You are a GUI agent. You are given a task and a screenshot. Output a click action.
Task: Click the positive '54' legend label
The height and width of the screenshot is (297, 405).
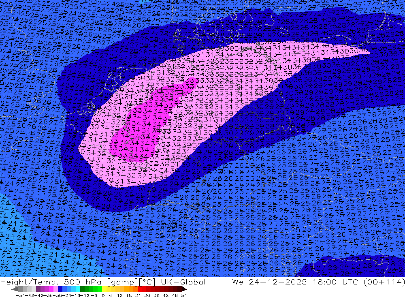click(x=184, y=295)
